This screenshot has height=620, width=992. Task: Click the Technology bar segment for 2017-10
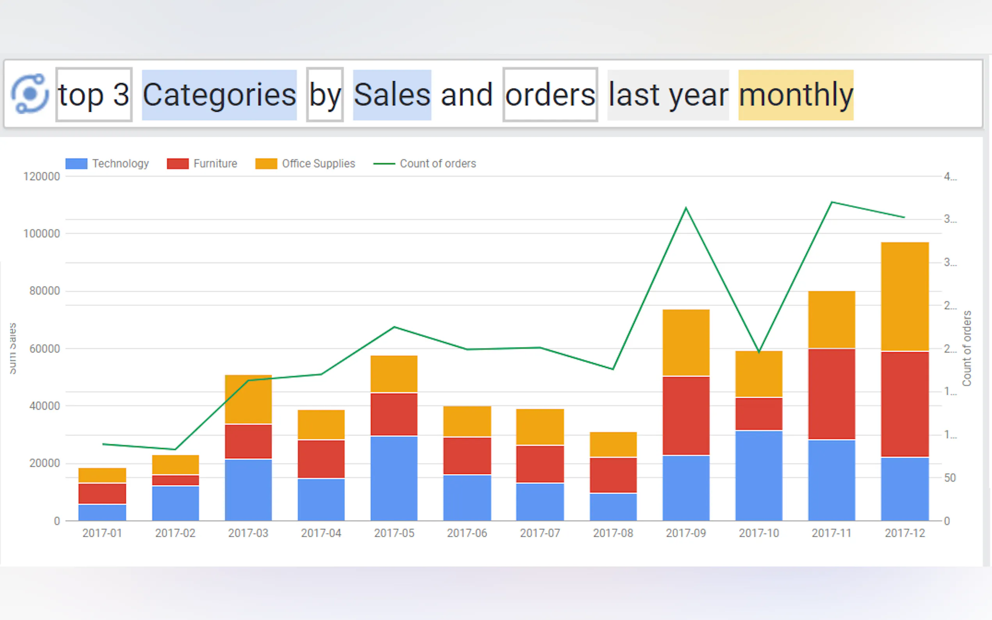point(759,476)
